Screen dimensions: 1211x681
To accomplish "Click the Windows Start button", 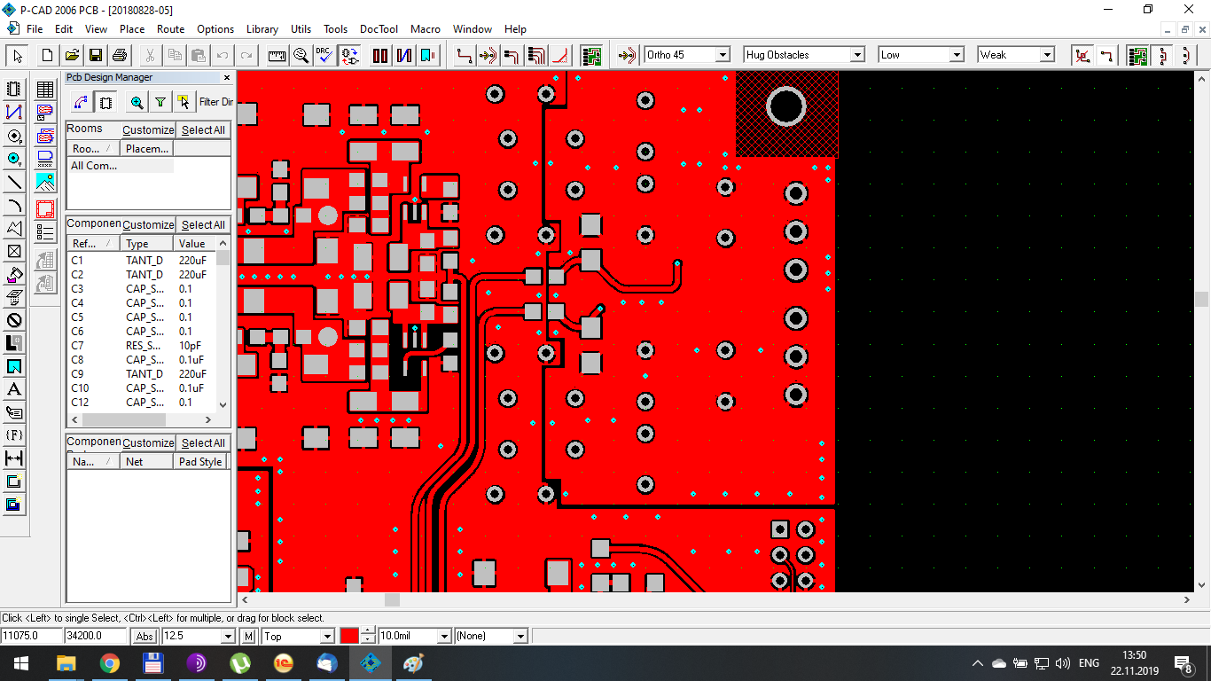I will tap(21, 663).
